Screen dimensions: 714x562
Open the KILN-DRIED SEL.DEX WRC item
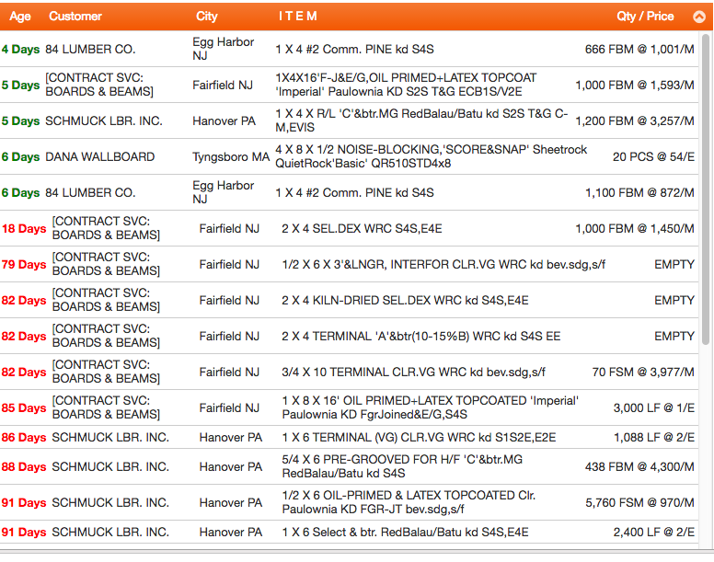405,301
